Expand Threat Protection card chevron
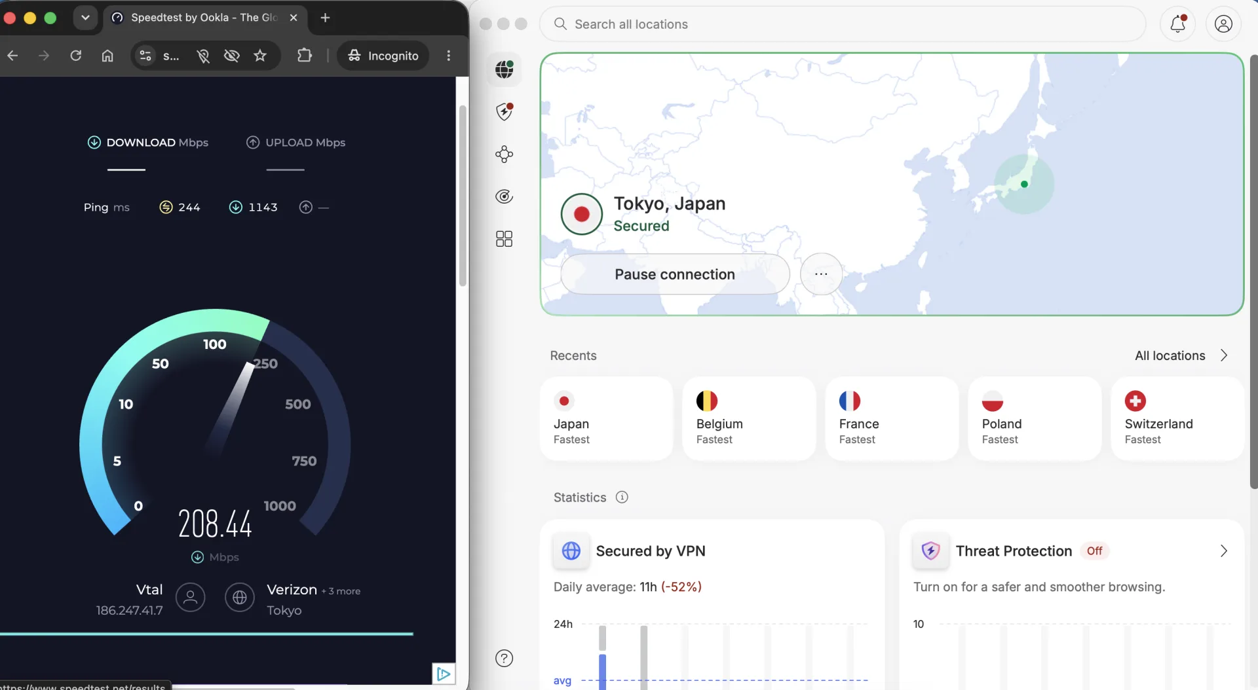 click(1223, 551)
